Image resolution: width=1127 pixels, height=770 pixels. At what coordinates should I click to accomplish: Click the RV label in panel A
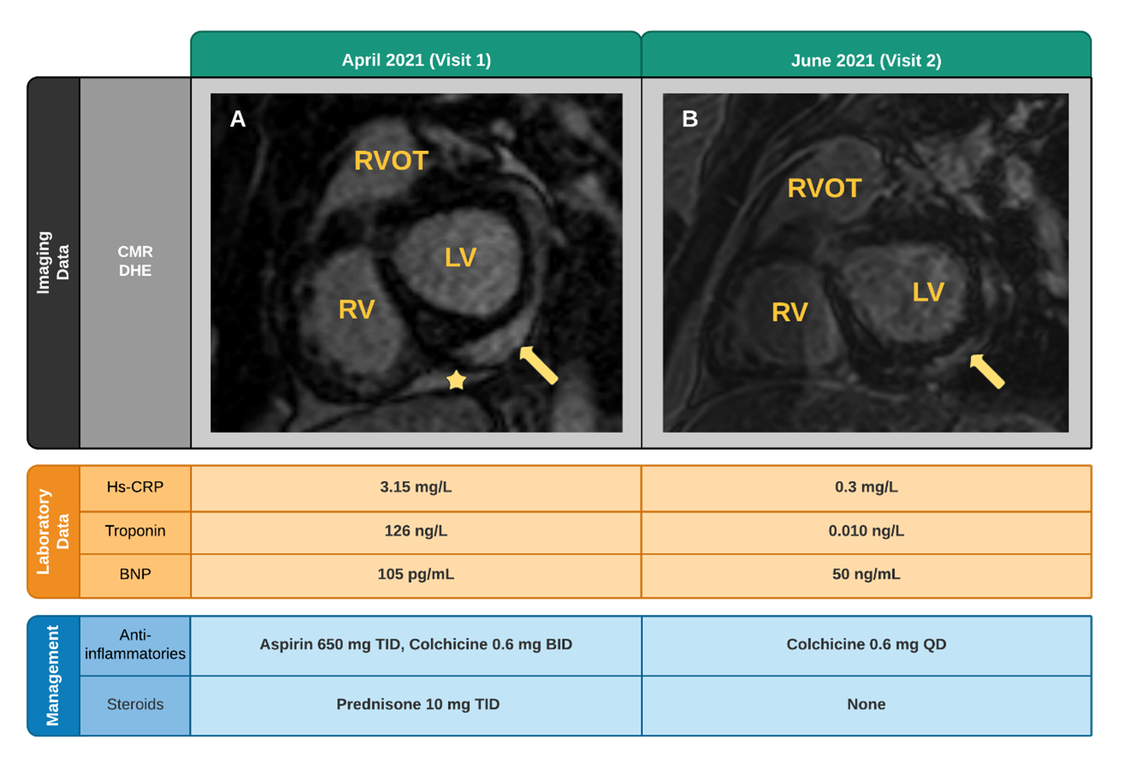pos(356,310)
